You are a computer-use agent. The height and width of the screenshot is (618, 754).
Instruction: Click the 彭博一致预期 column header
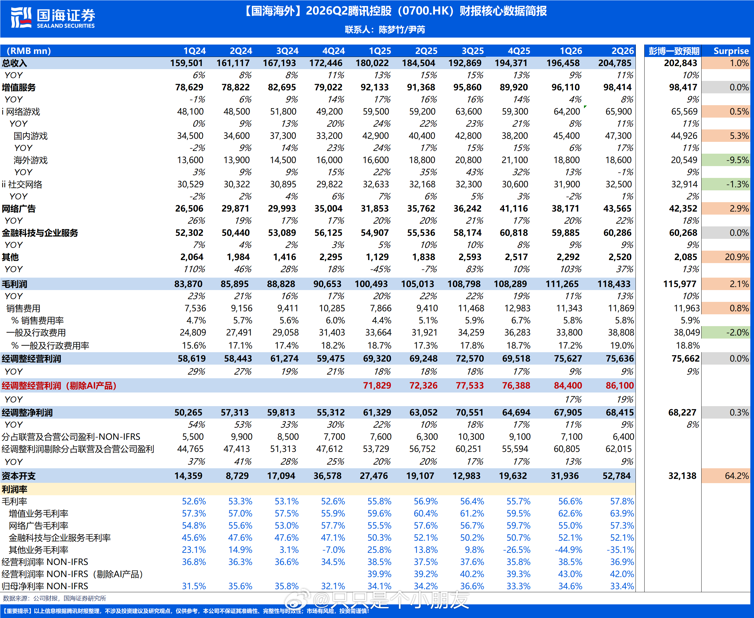pyautogui.click(x=674, y=51)
